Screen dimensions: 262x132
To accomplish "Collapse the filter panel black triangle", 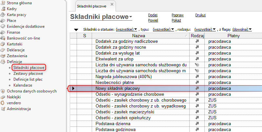I will (76, 30).
